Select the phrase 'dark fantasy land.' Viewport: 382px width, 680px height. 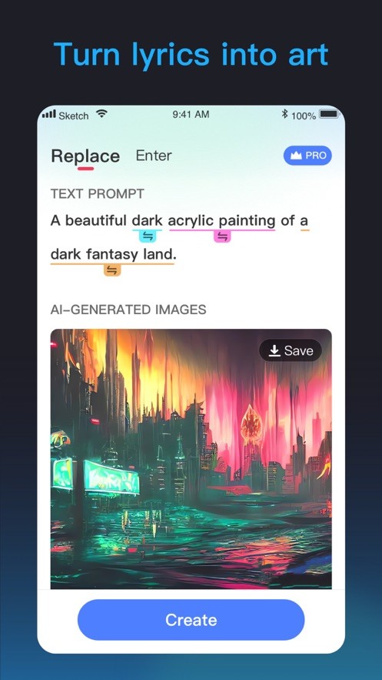tap(113, 254)
